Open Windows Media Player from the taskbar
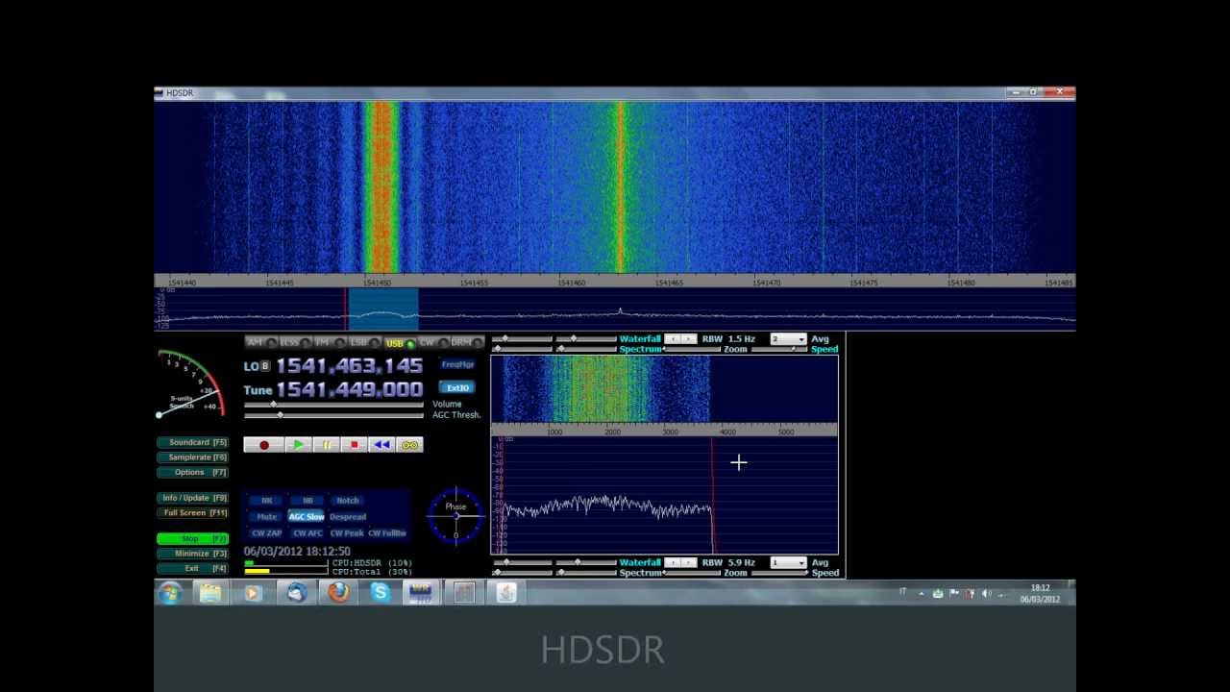 [253, 594]
